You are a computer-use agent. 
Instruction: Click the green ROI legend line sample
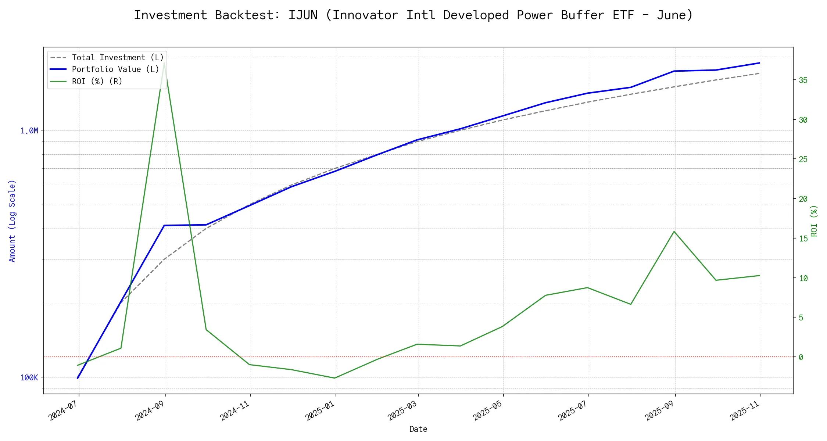(x=58, y=81)
